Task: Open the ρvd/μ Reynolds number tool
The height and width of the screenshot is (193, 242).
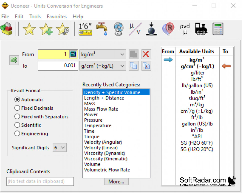Action: [185, 29]
